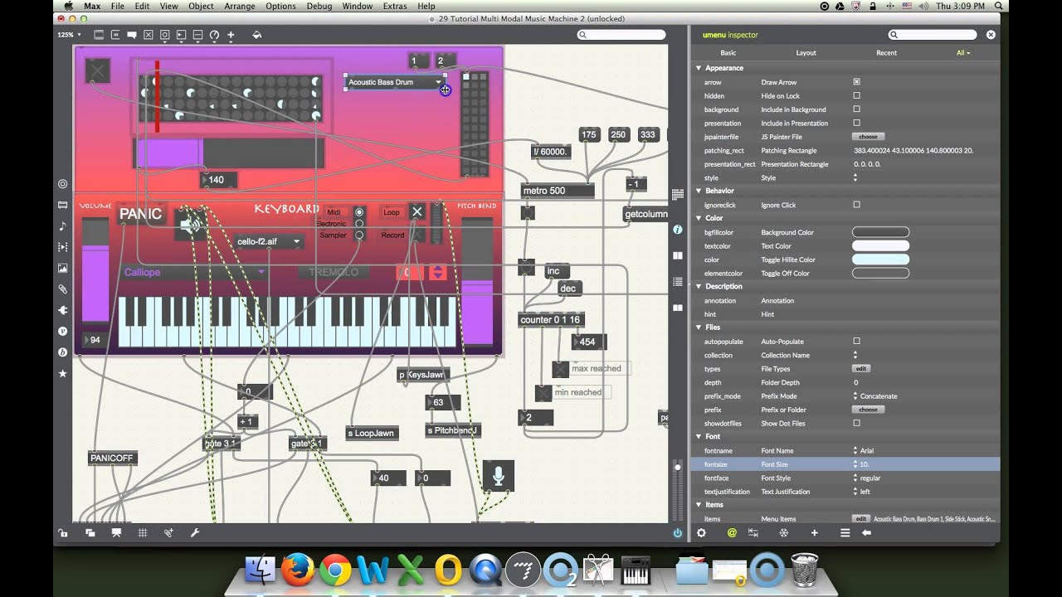Click the paint bucket format icon
1062x597 pixels.
pyautogui.click(x=256, y=35)
